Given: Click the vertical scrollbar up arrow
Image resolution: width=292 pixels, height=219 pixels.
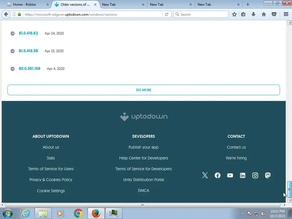Looking at the screenshot, I should point(289,23).
